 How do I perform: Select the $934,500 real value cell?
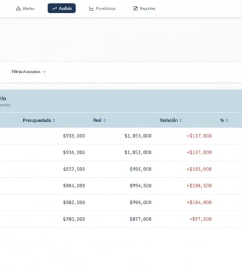[x=141, y=185]
